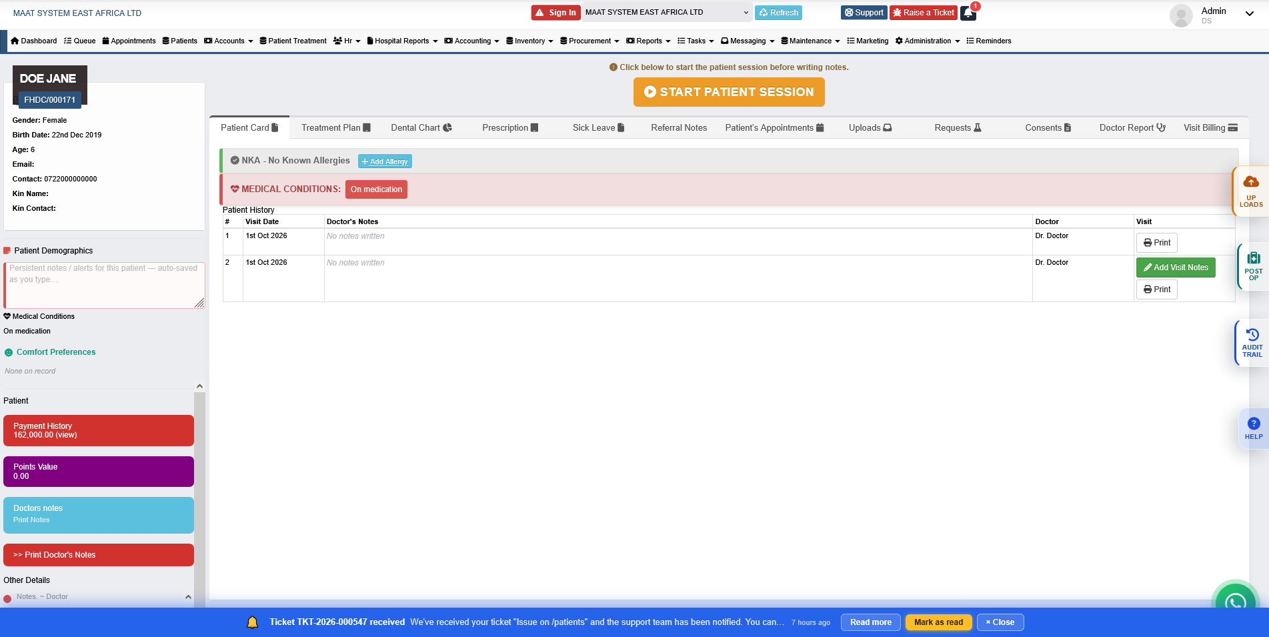Open the Marketing module

pos(868,41)
